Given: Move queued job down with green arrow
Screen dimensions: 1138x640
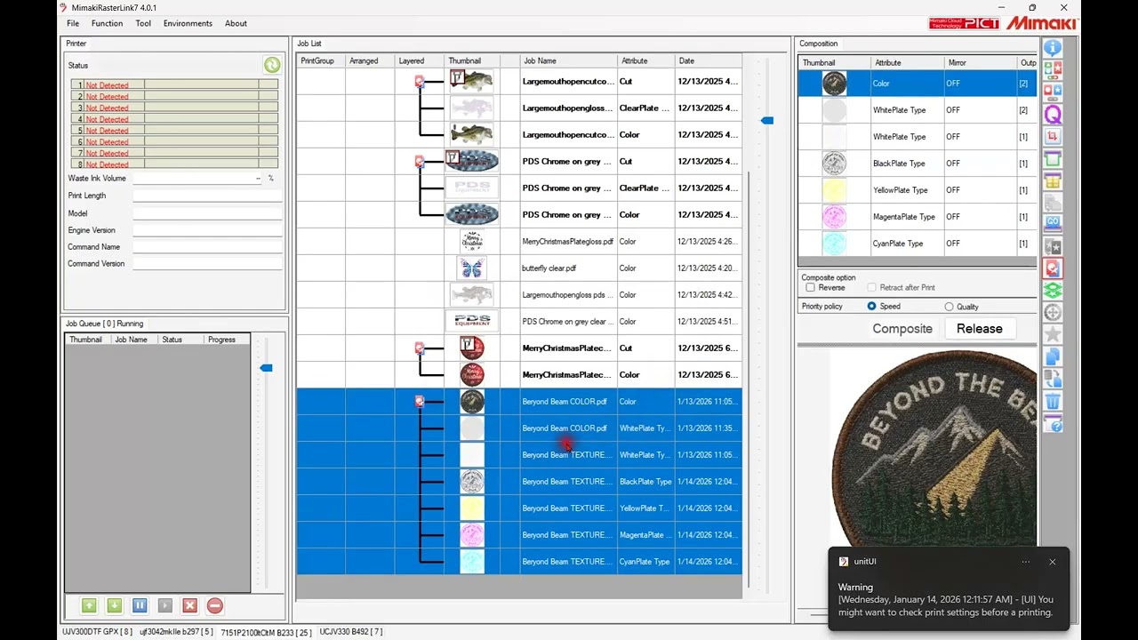Looking at the screenshot, I should click(x=114, y=605).
